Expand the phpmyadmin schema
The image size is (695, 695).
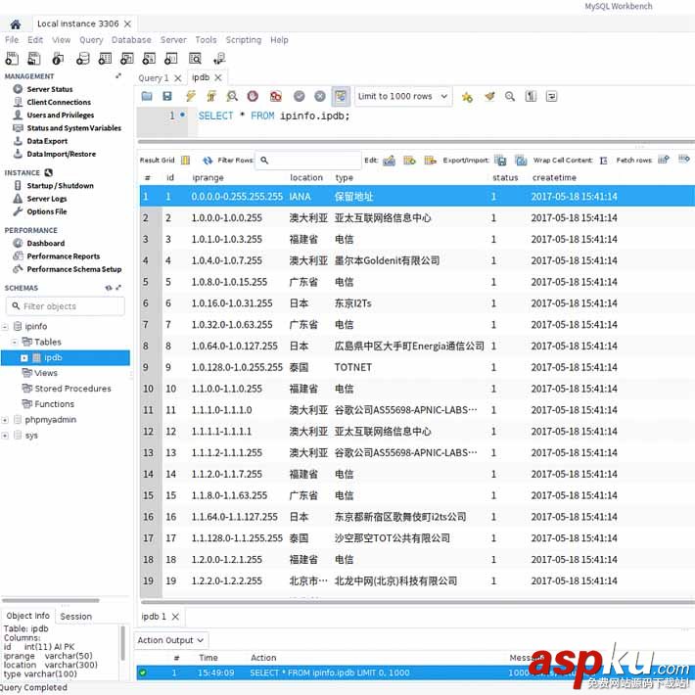(5, 420)
